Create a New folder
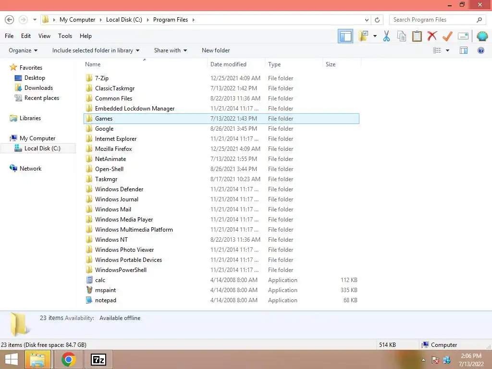Viewport: 492px width, 369px height. click(216, 50)
